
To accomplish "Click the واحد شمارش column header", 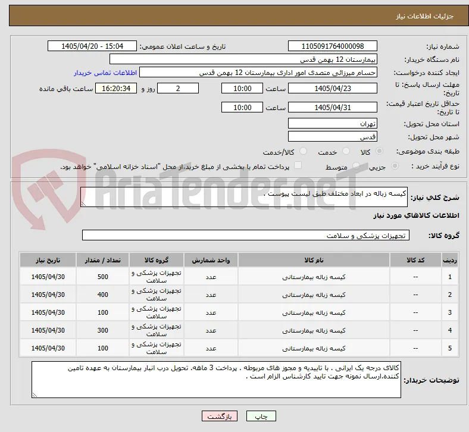I will tap(211, 260).
